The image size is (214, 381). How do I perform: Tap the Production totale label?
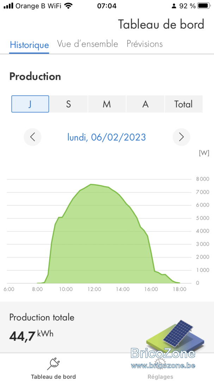(42, 317)
